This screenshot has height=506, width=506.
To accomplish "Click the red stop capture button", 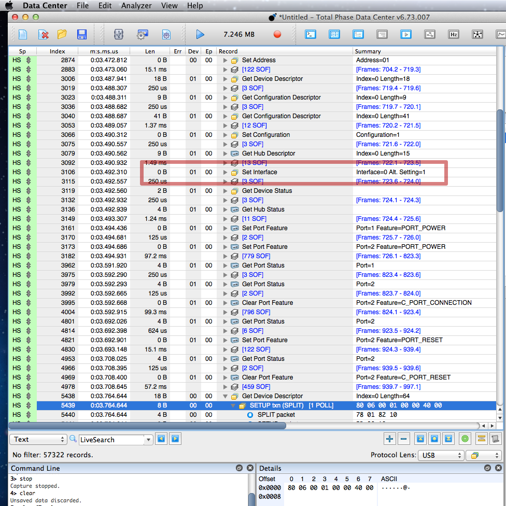I will (277, 34).
